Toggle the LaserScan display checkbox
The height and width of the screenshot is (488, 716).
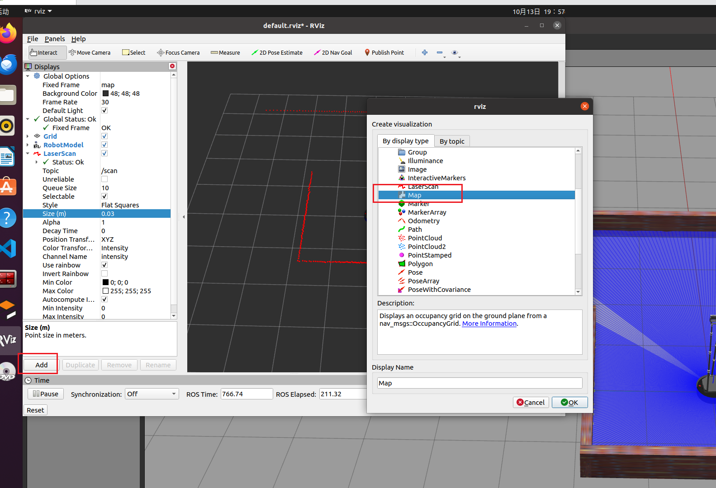coord(104,154)
